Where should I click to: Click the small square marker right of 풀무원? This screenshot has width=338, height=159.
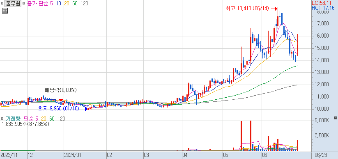23,4
